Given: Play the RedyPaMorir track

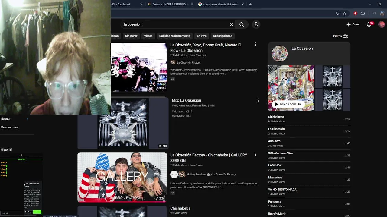Looking at the screenshot, I should point(309,214).
